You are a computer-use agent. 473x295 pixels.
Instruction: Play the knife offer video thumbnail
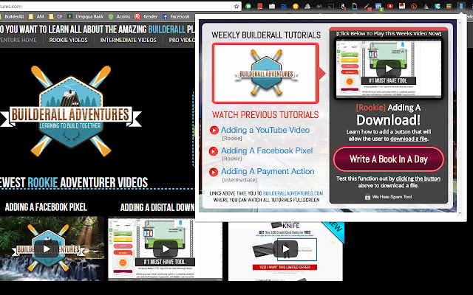(x=285, y=249)
